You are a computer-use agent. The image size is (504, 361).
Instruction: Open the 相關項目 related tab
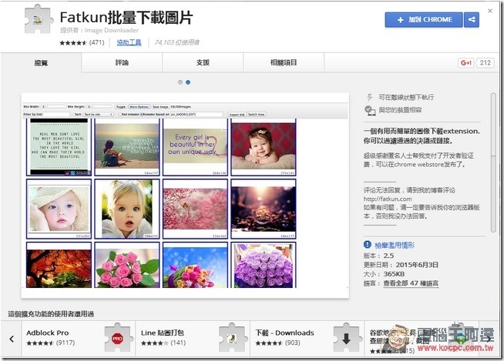pos(284,62)
